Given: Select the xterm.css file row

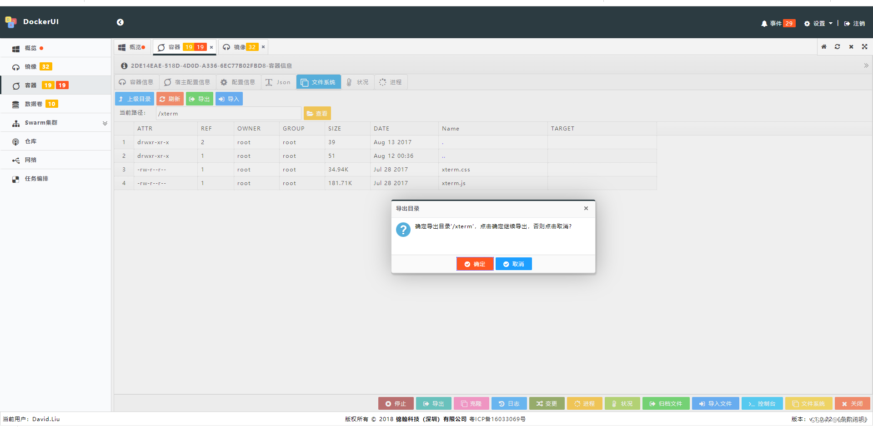Looking at the screenshot, I should pos(385,169).
